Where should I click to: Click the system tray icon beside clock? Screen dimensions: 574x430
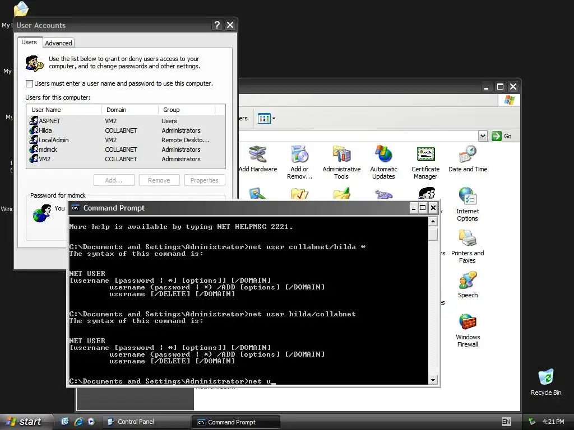[x=532, y=422]
